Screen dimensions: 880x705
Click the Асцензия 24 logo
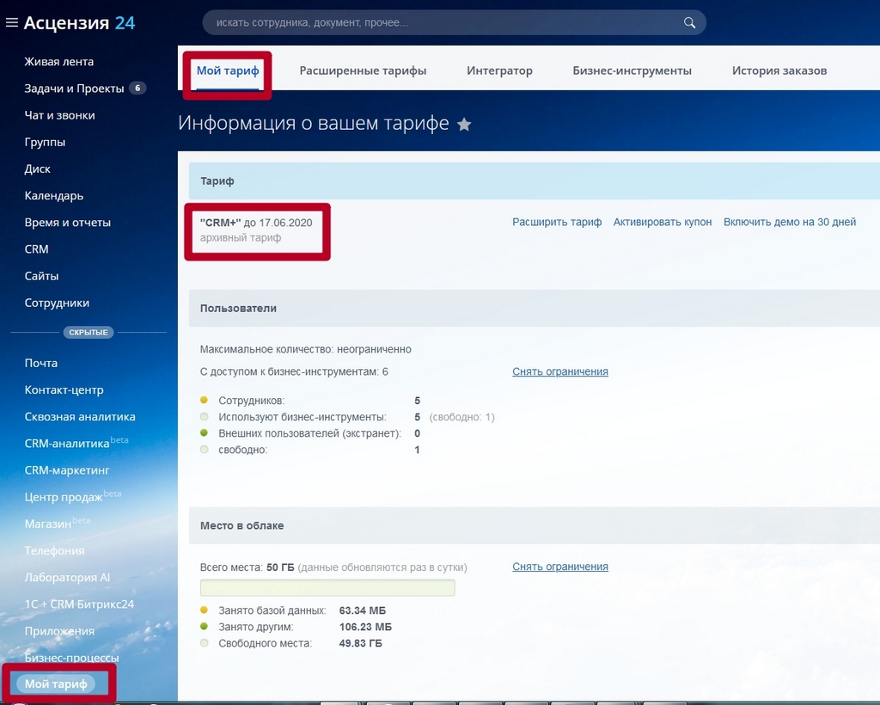coord(79,23)
